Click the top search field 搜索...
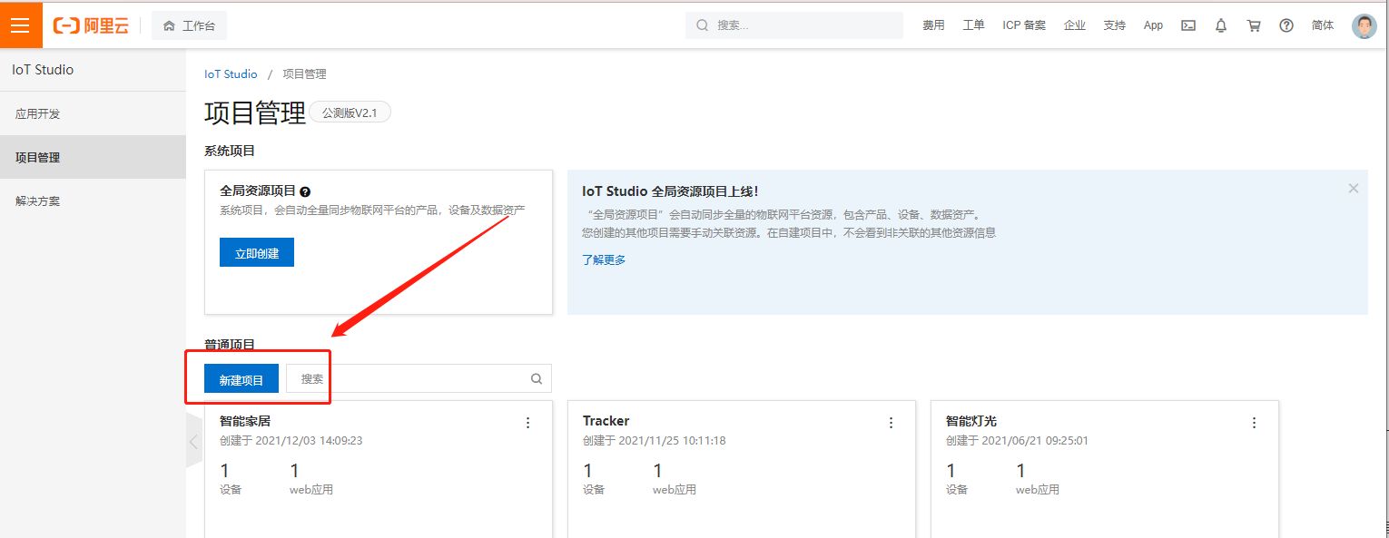1389x538 pixels. pos(794,25)
